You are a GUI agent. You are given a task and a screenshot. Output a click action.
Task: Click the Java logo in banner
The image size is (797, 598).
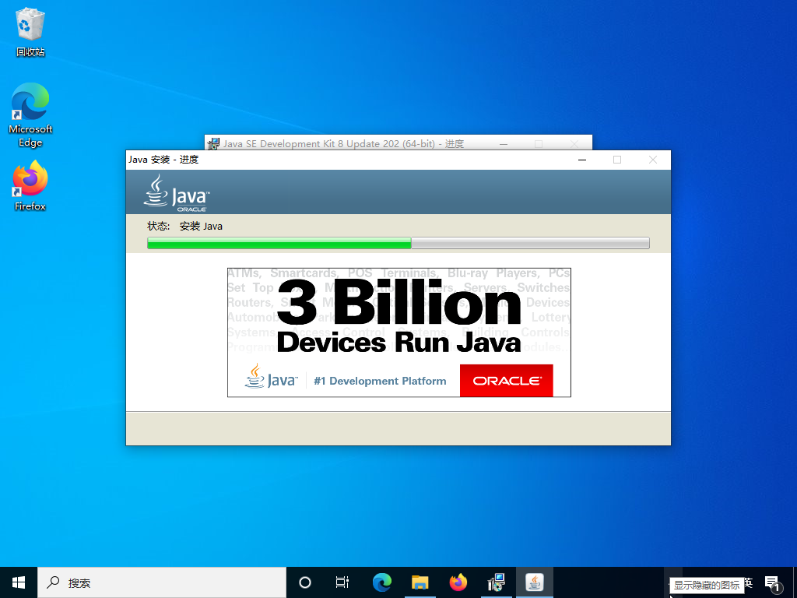(x=270, y=377)
